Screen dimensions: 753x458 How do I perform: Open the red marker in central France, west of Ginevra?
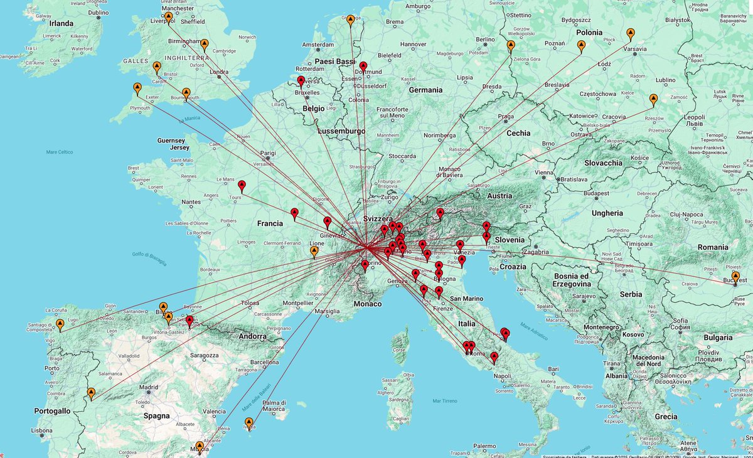(x=294, y=215)
